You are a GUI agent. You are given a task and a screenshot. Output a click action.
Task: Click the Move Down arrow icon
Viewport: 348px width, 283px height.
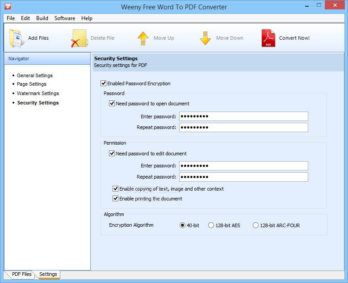[x=205, y=38]
